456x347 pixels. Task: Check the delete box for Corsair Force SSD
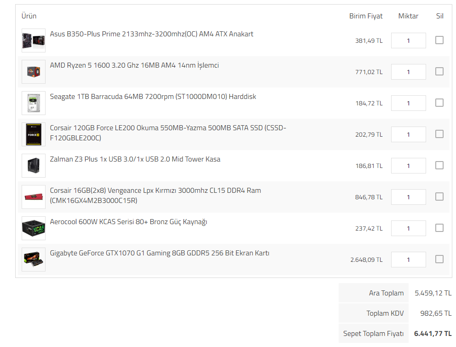[439, 134]
